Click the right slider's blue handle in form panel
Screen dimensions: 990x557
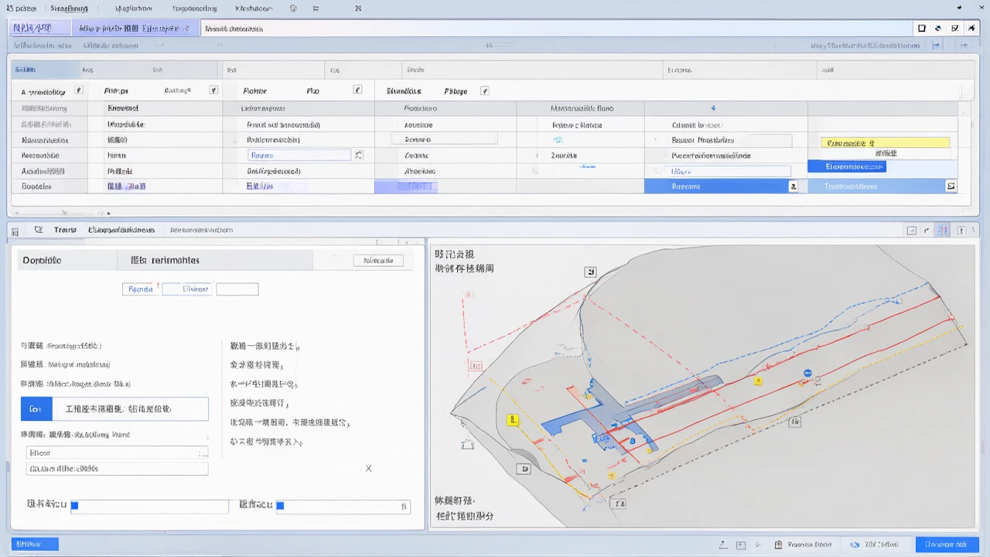point(281,506)
